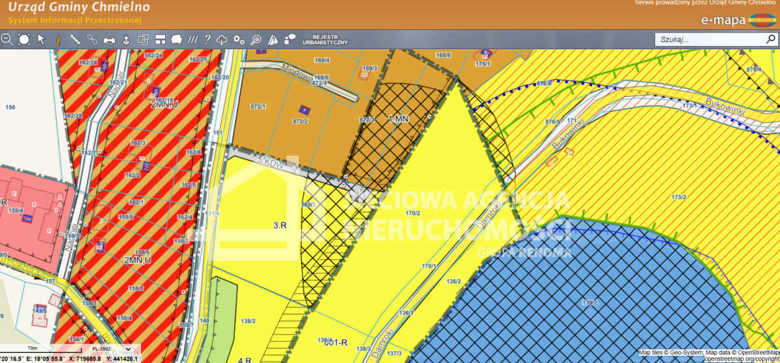Click the Szukaj search input field

tap(708, 39)
